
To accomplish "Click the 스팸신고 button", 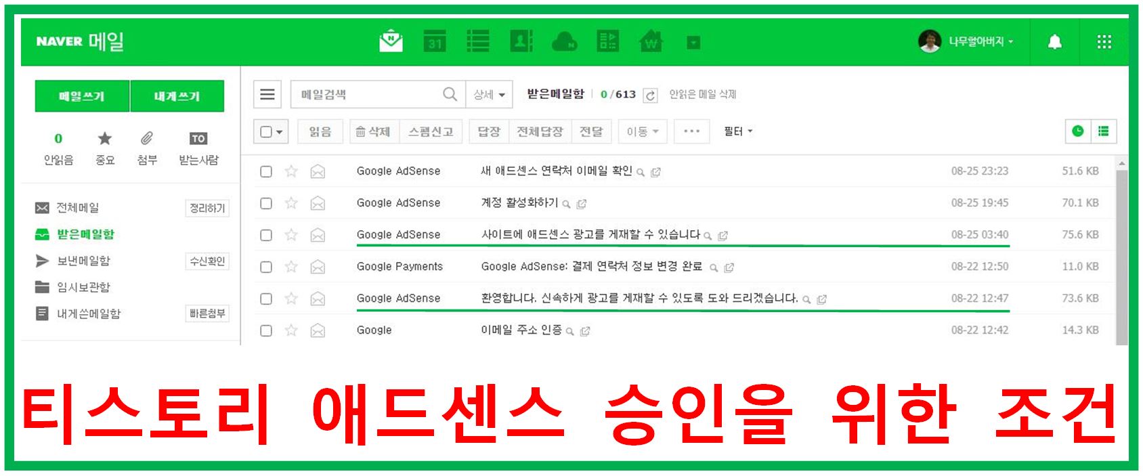I will (x=431, y=131).
